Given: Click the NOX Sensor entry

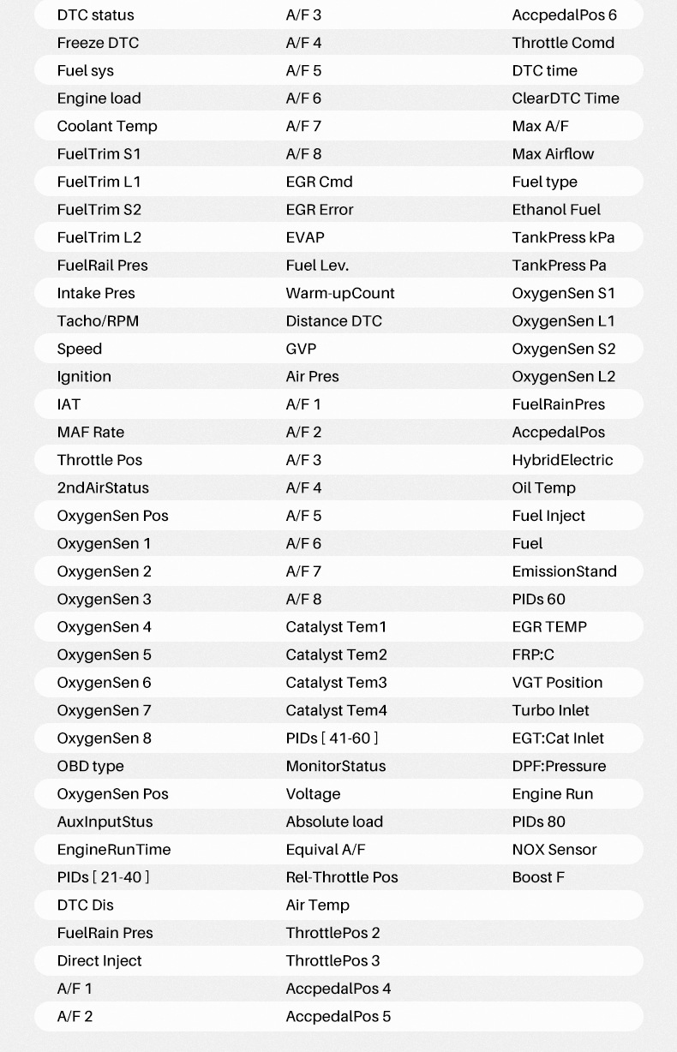Looking at the screenshot, I should [554, 850].
